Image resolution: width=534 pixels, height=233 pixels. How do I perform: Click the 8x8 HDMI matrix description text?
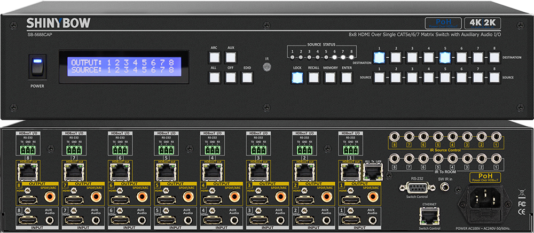[425, 34]
